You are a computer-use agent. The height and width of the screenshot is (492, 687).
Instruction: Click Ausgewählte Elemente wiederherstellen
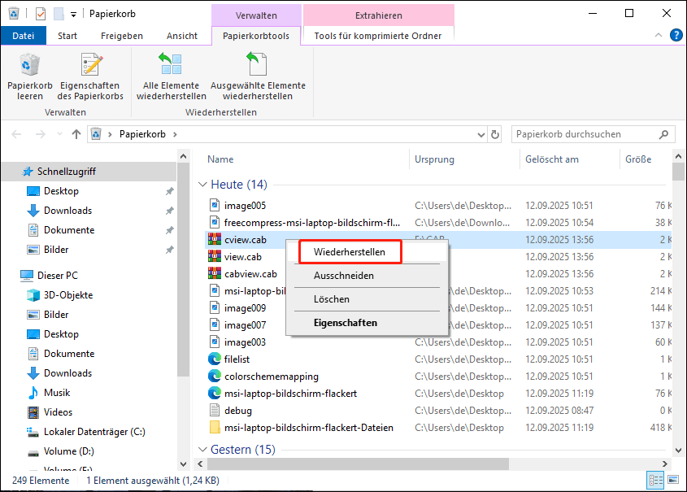point(258,77)
